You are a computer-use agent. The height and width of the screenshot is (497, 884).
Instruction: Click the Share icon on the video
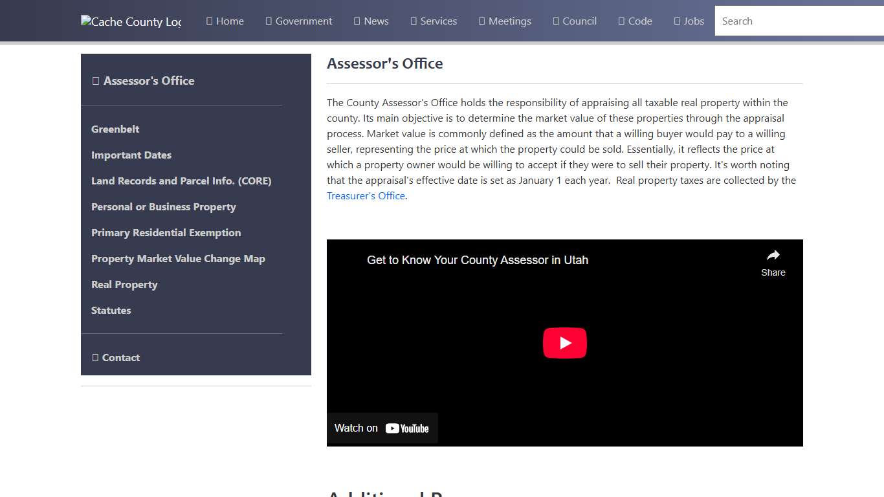(x=773, y=255)
